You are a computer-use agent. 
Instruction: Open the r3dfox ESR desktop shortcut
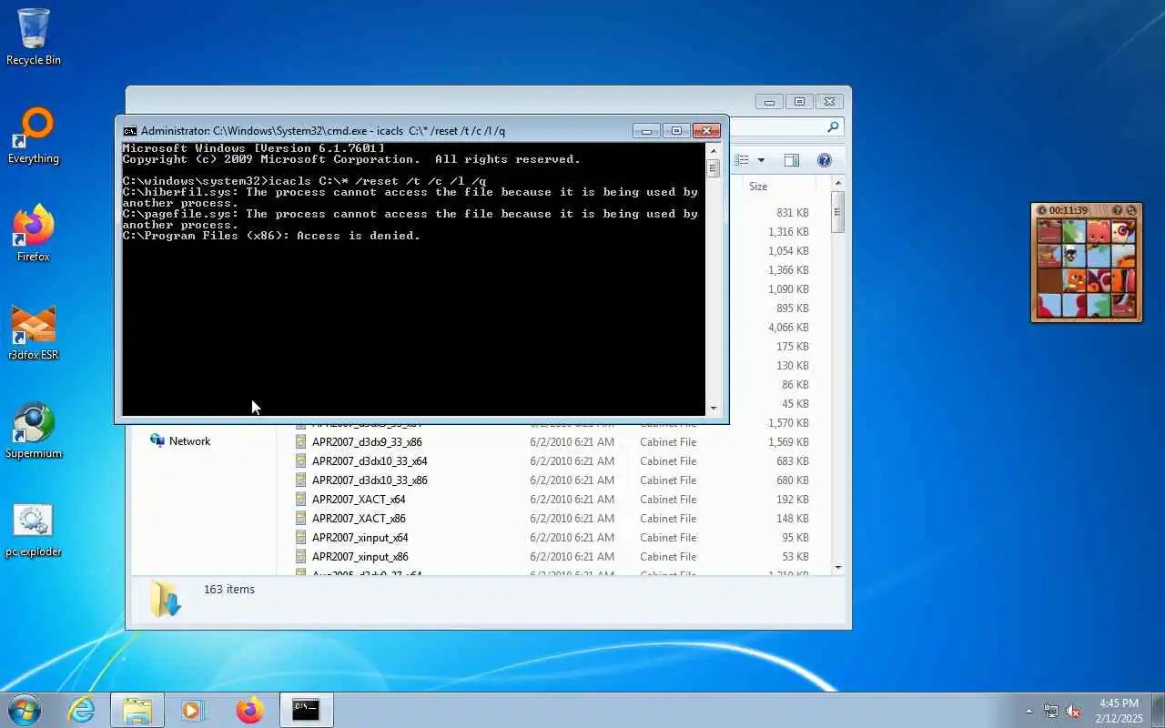point(34,333)
